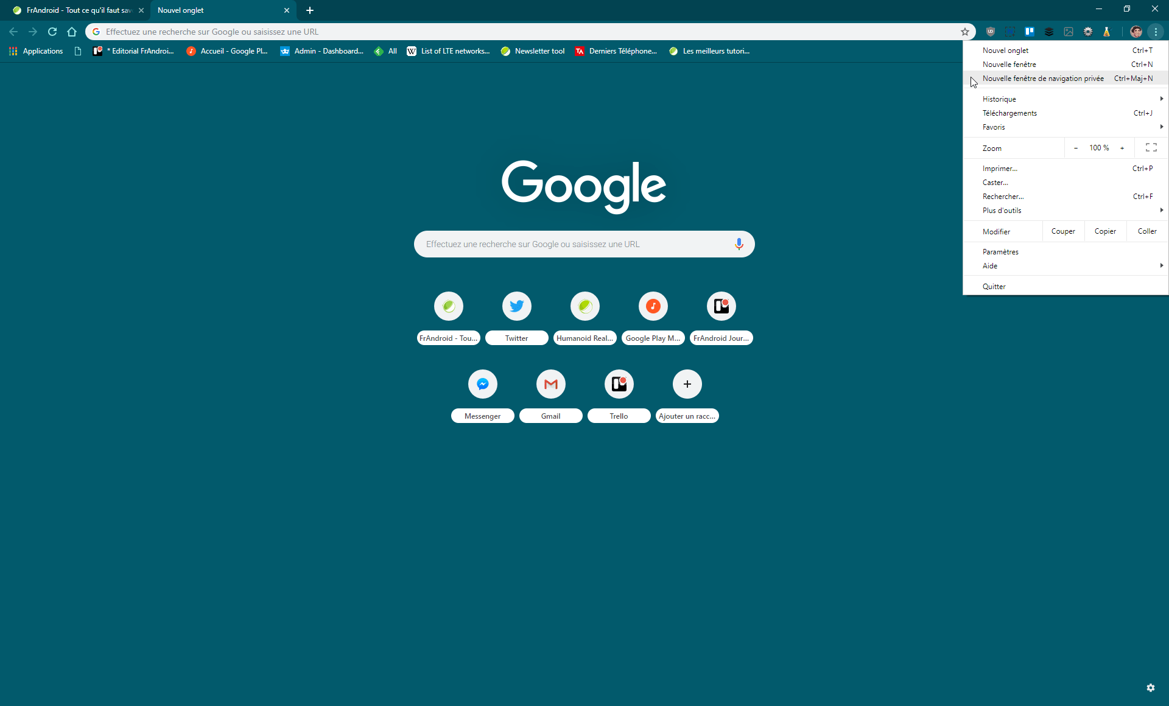This screenshot has width=1169, height=706.
Task: Click the Buffer stacked-layers extension icon
Action: (x=1049, y=32)
